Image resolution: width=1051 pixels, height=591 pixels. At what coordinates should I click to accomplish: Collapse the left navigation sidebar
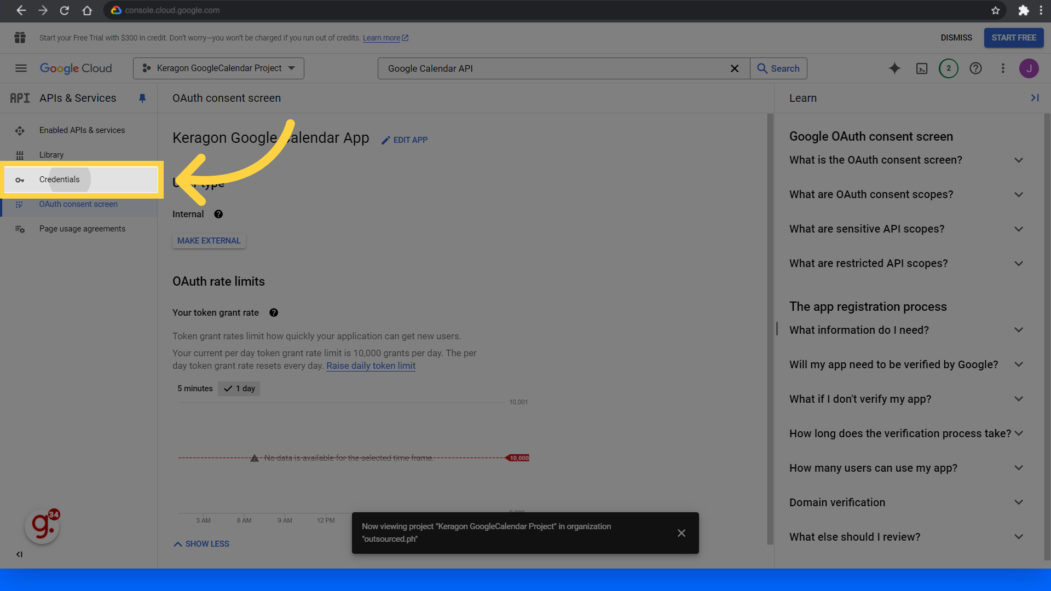pyautogui.click(x=19, y=554)
